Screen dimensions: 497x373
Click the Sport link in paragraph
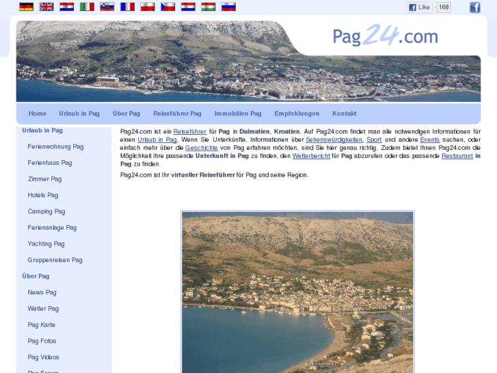pyautogui.click(x=374, y=140)
